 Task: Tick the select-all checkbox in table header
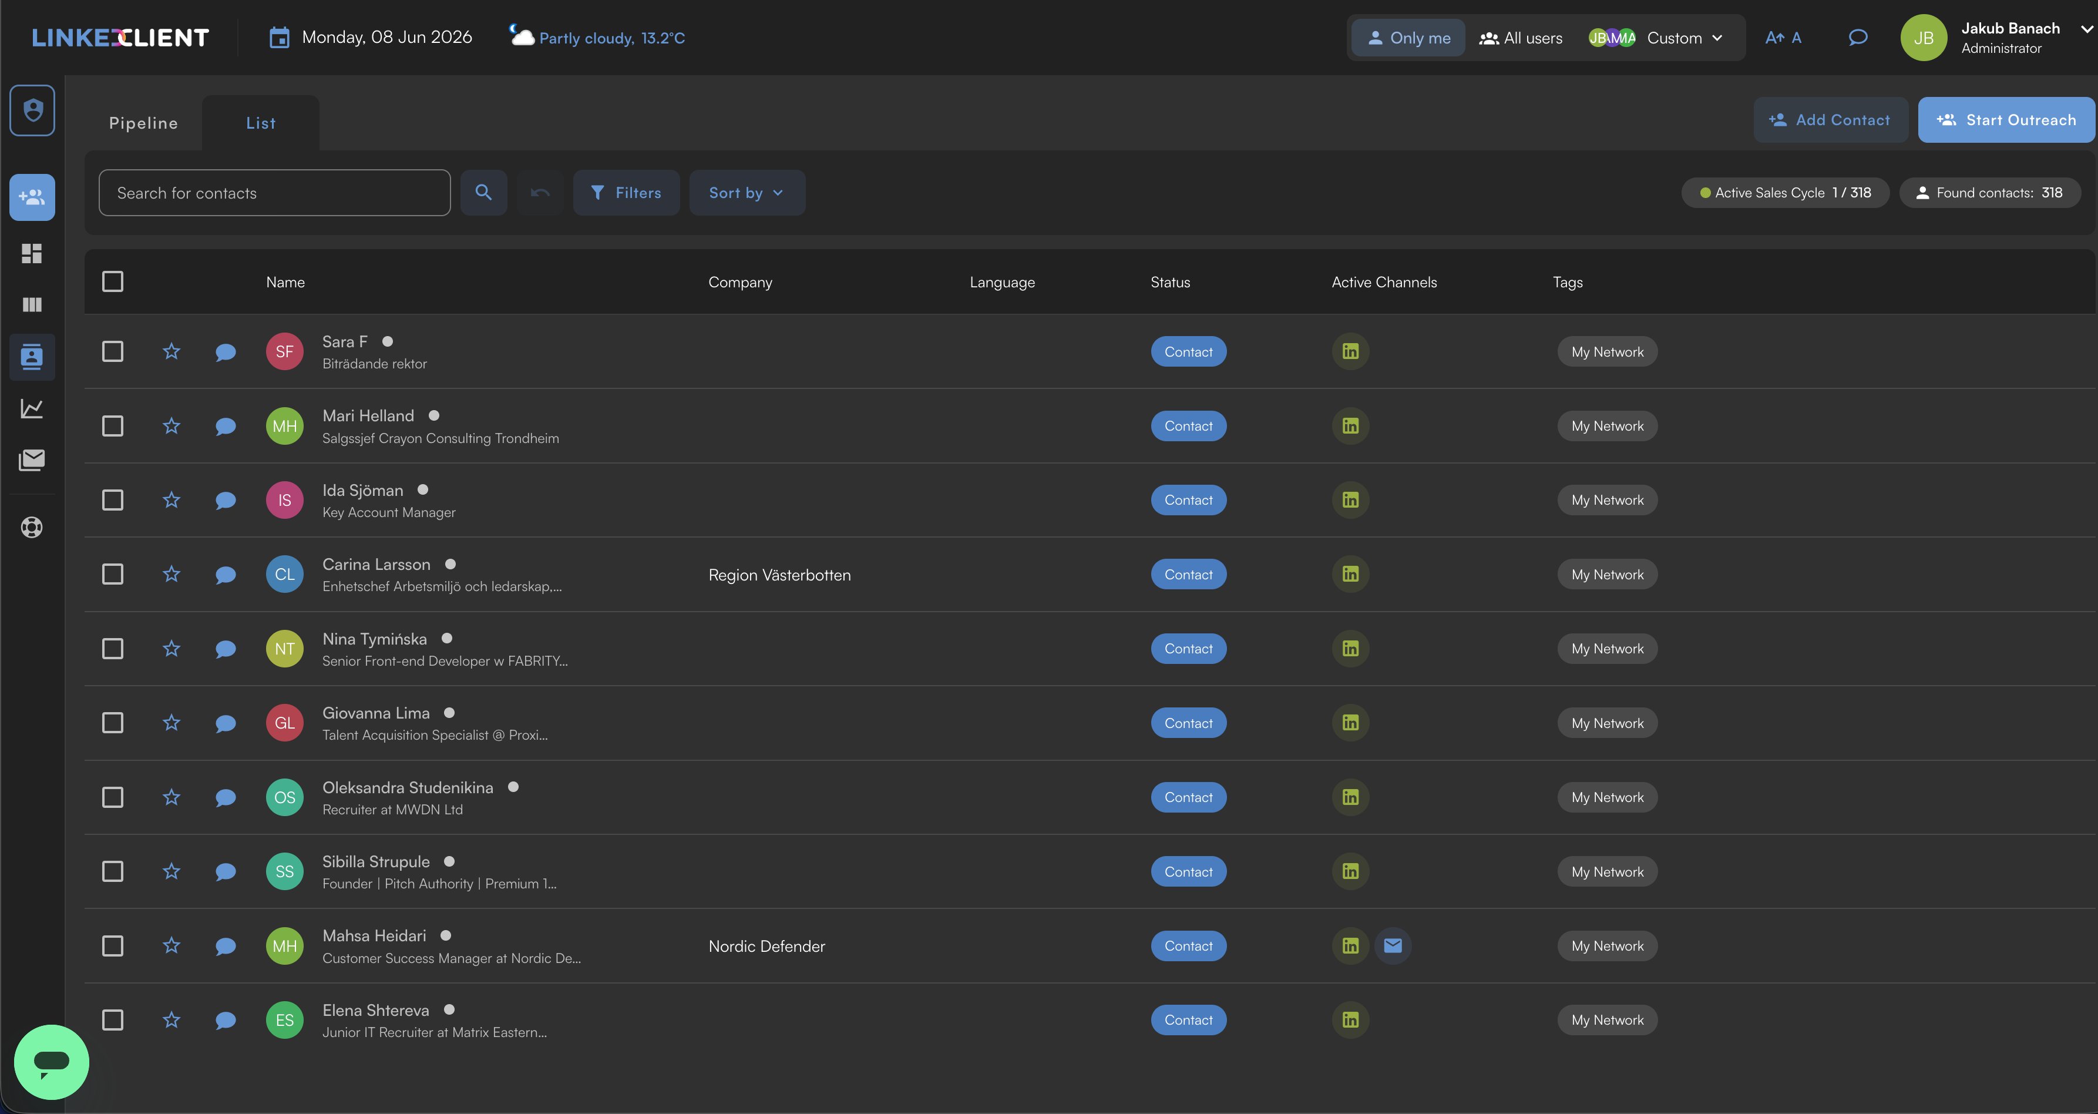tap(112, 281)
